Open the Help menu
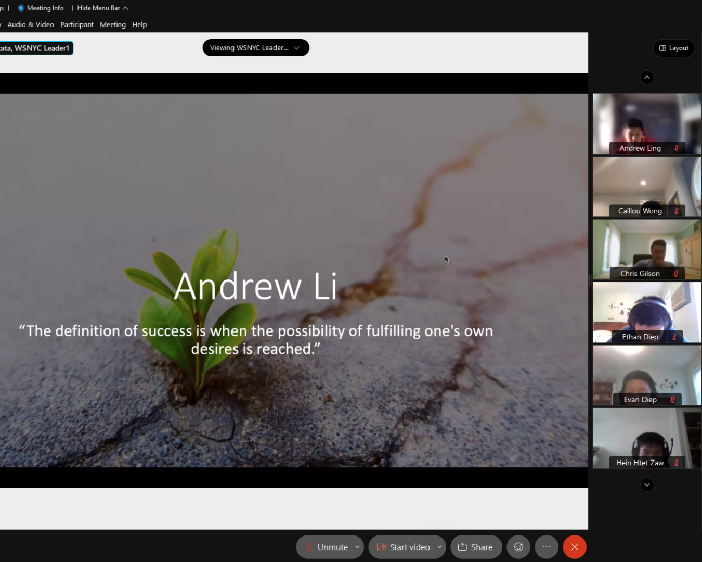Viewport: 702px width, 562px height. coord(139,24)
